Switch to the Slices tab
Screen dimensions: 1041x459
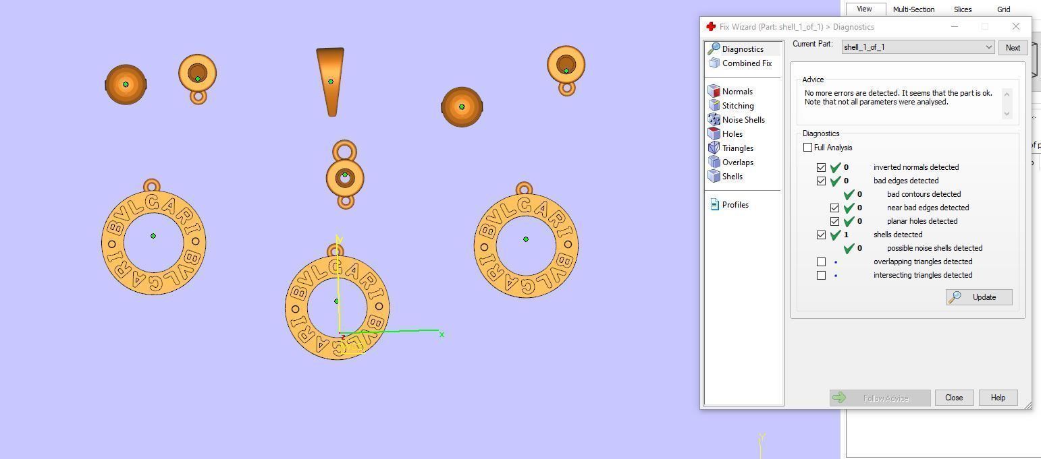click(x=963, y=9)
